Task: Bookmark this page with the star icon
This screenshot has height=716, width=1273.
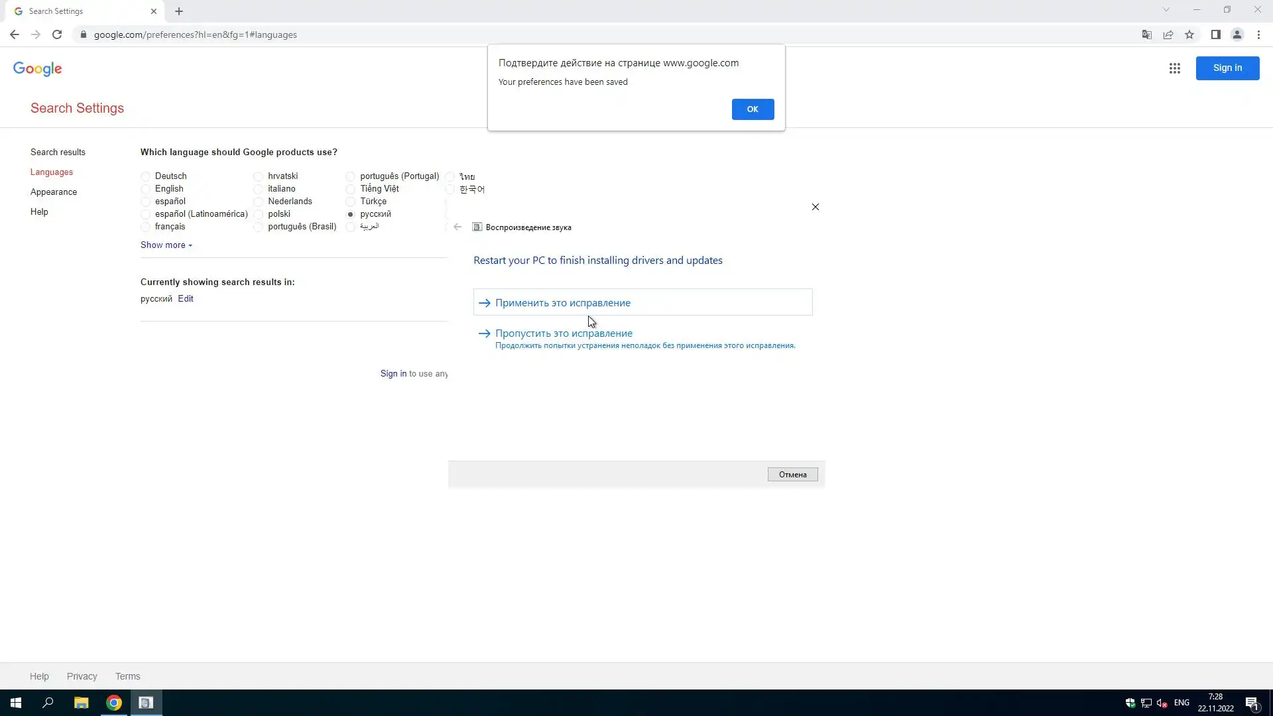Action: coord(1189,34)
